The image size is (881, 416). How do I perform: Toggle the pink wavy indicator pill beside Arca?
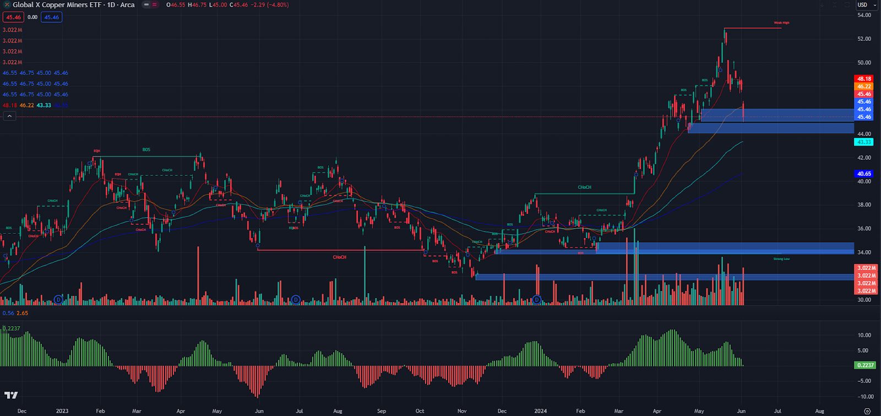coord(154,5)
